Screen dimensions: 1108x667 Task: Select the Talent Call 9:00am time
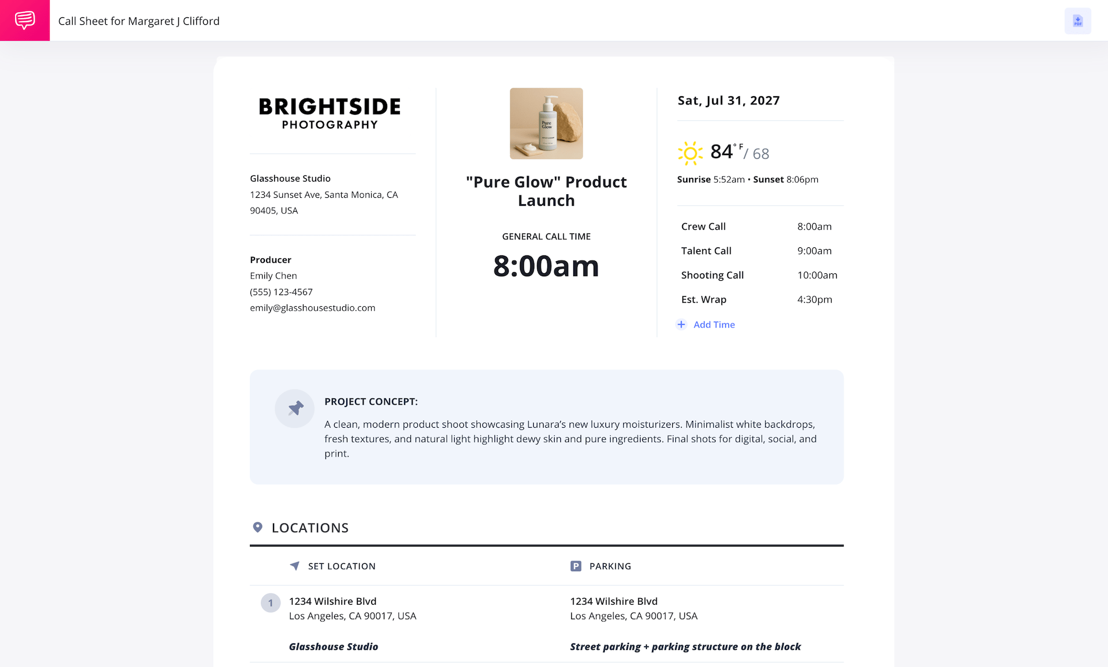click(x=814, y=251)
